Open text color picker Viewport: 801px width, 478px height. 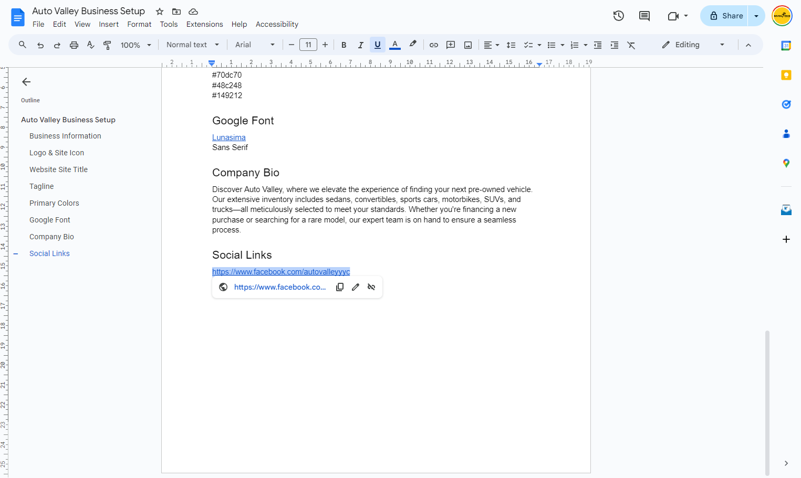point(395,45)
